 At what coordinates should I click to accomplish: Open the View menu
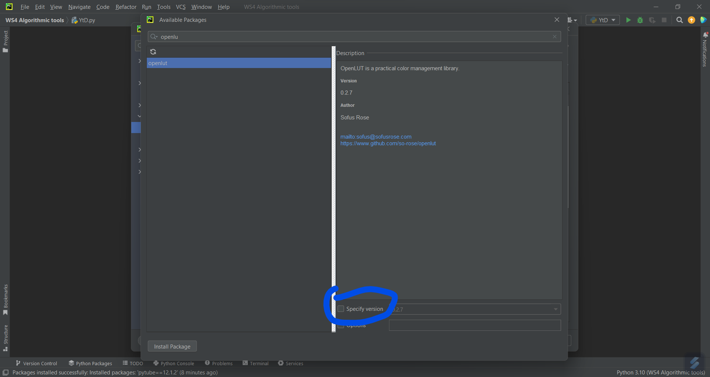point(56,7)
